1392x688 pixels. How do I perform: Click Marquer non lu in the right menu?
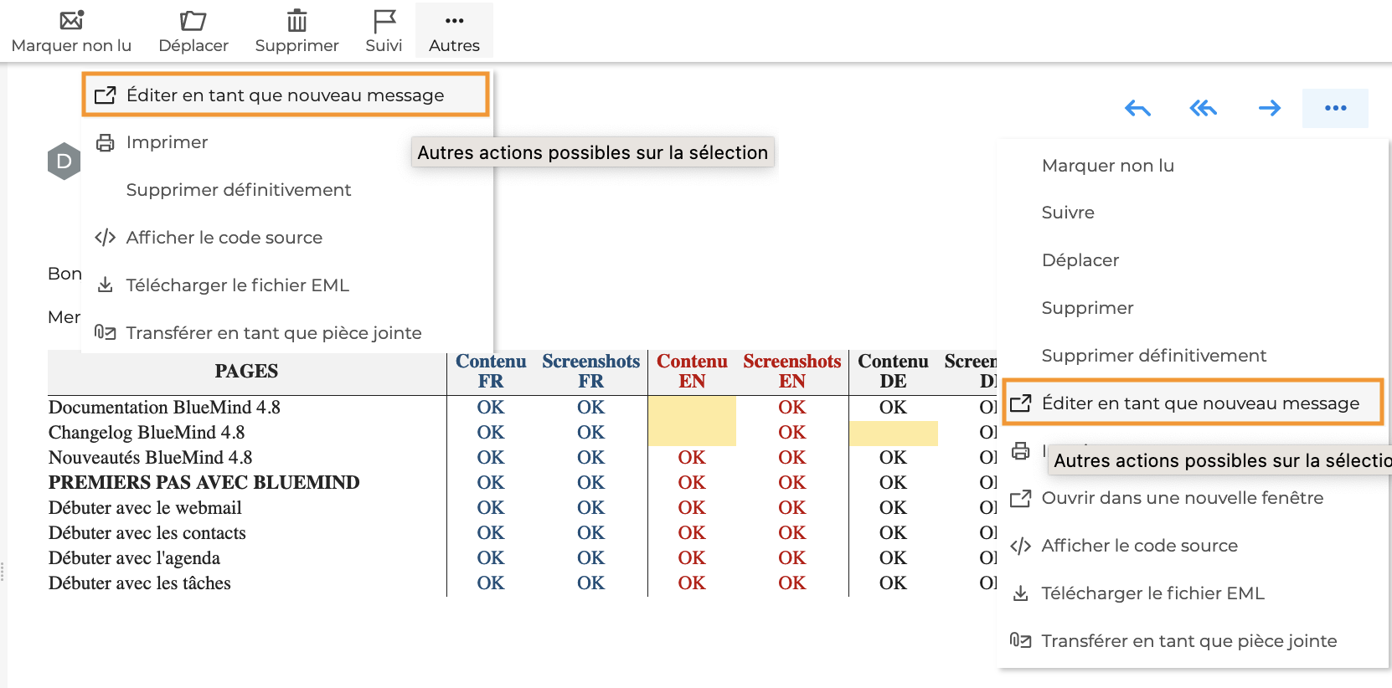click(1107, 166)
